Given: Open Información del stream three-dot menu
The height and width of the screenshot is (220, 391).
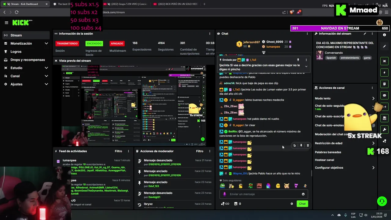Looking at the screenshot, I should tap(372, 34).
